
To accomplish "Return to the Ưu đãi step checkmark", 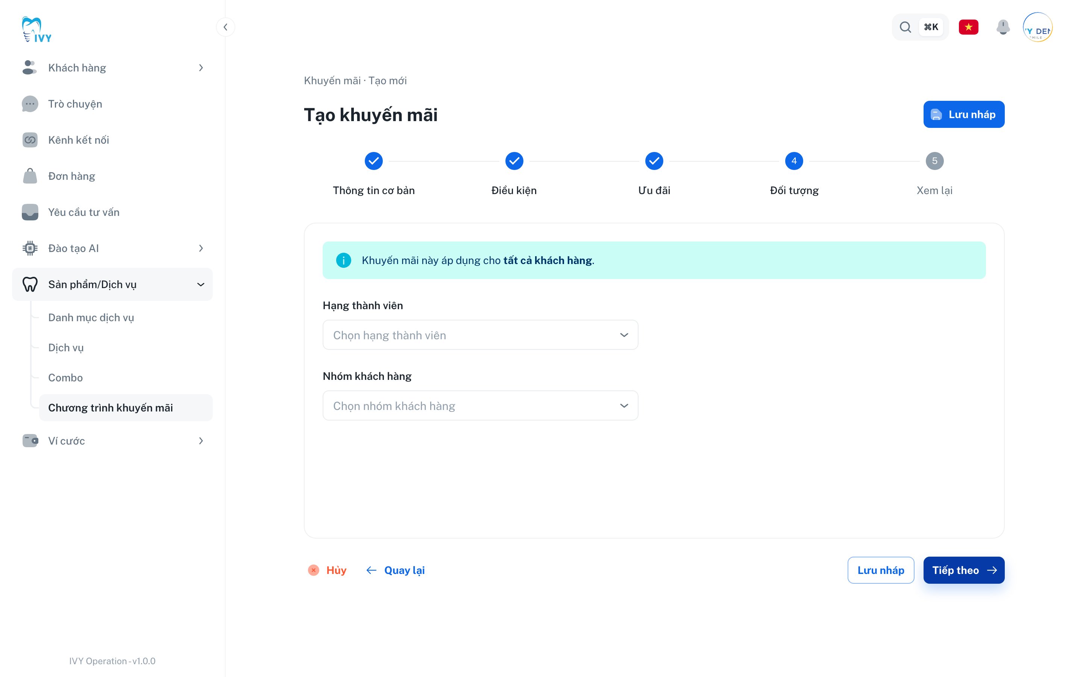I will [x=654, y=161].
